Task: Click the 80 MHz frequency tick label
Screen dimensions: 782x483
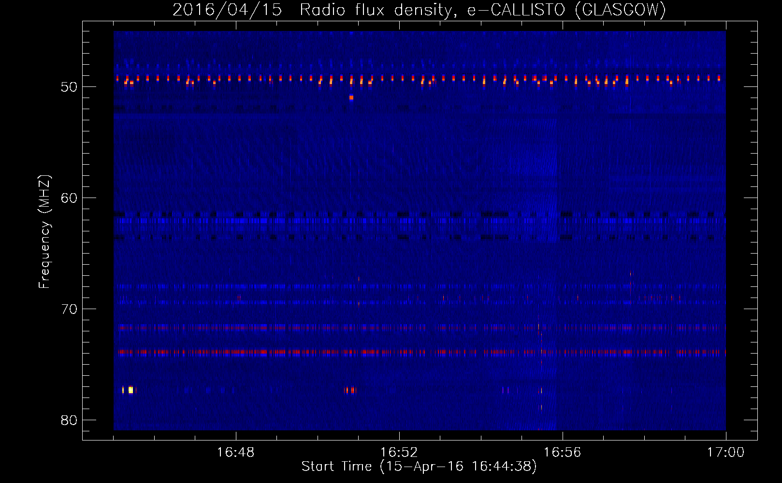Action: pyautogui.click(x=69, y=420)
